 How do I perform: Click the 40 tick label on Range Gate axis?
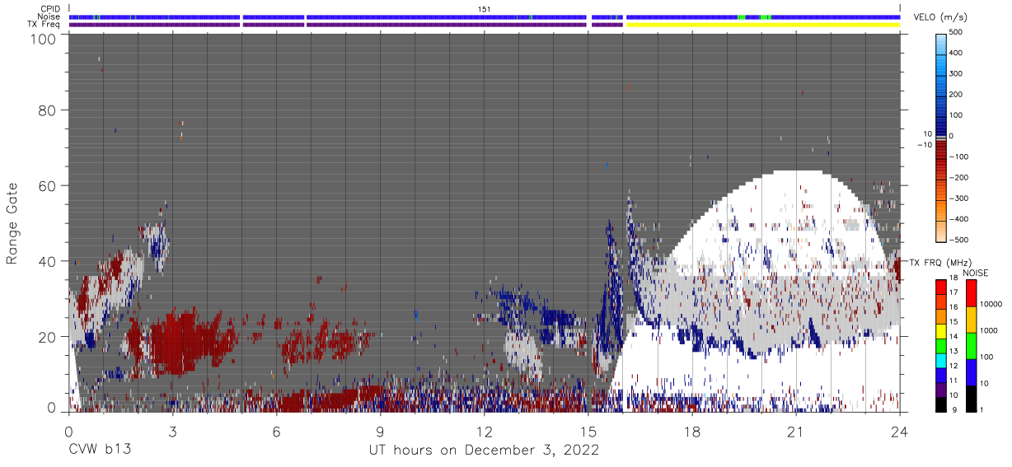(x=48, y=261)
